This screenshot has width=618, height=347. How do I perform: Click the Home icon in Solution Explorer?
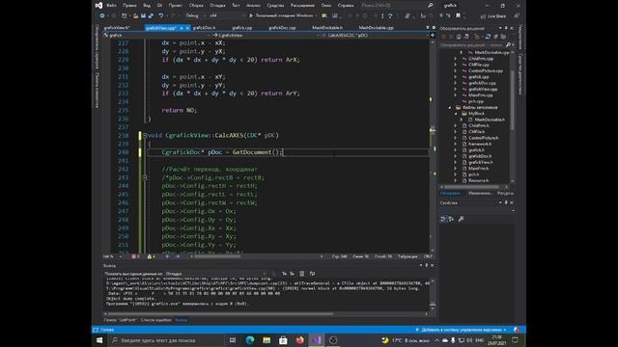pyautogui.click(x=459, y=37)
